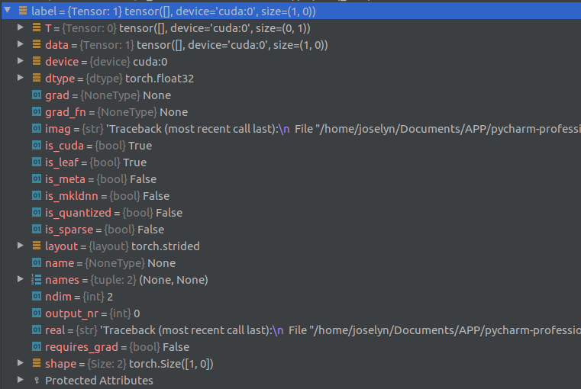Click the primitive icon beside requires_grad
The image size is (581, 389).
tap(37, 346)
